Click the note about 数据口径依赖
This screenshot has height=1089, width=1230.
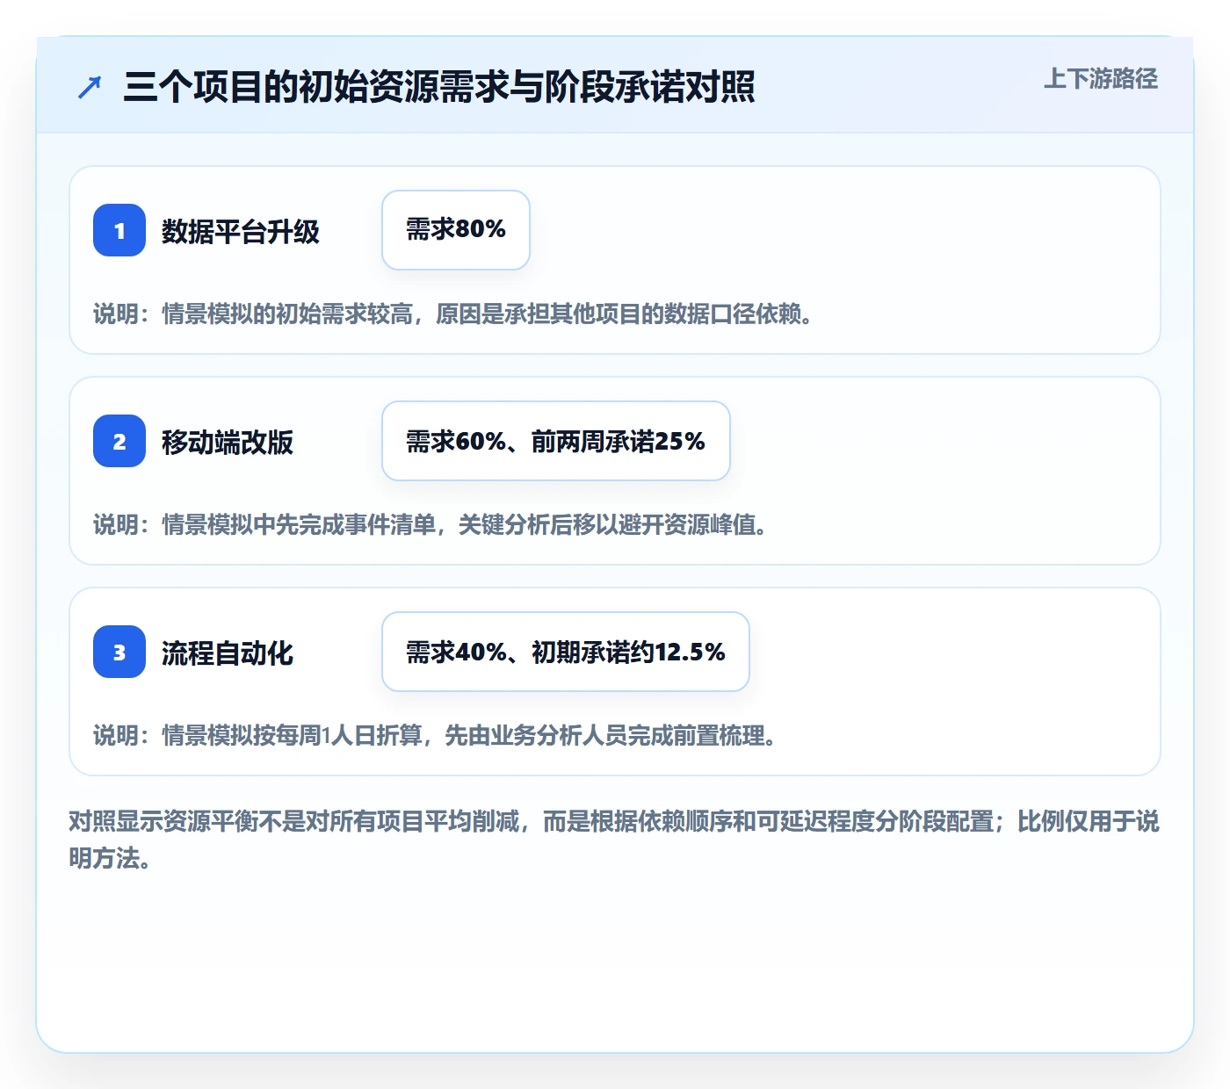tap(452, 314)
